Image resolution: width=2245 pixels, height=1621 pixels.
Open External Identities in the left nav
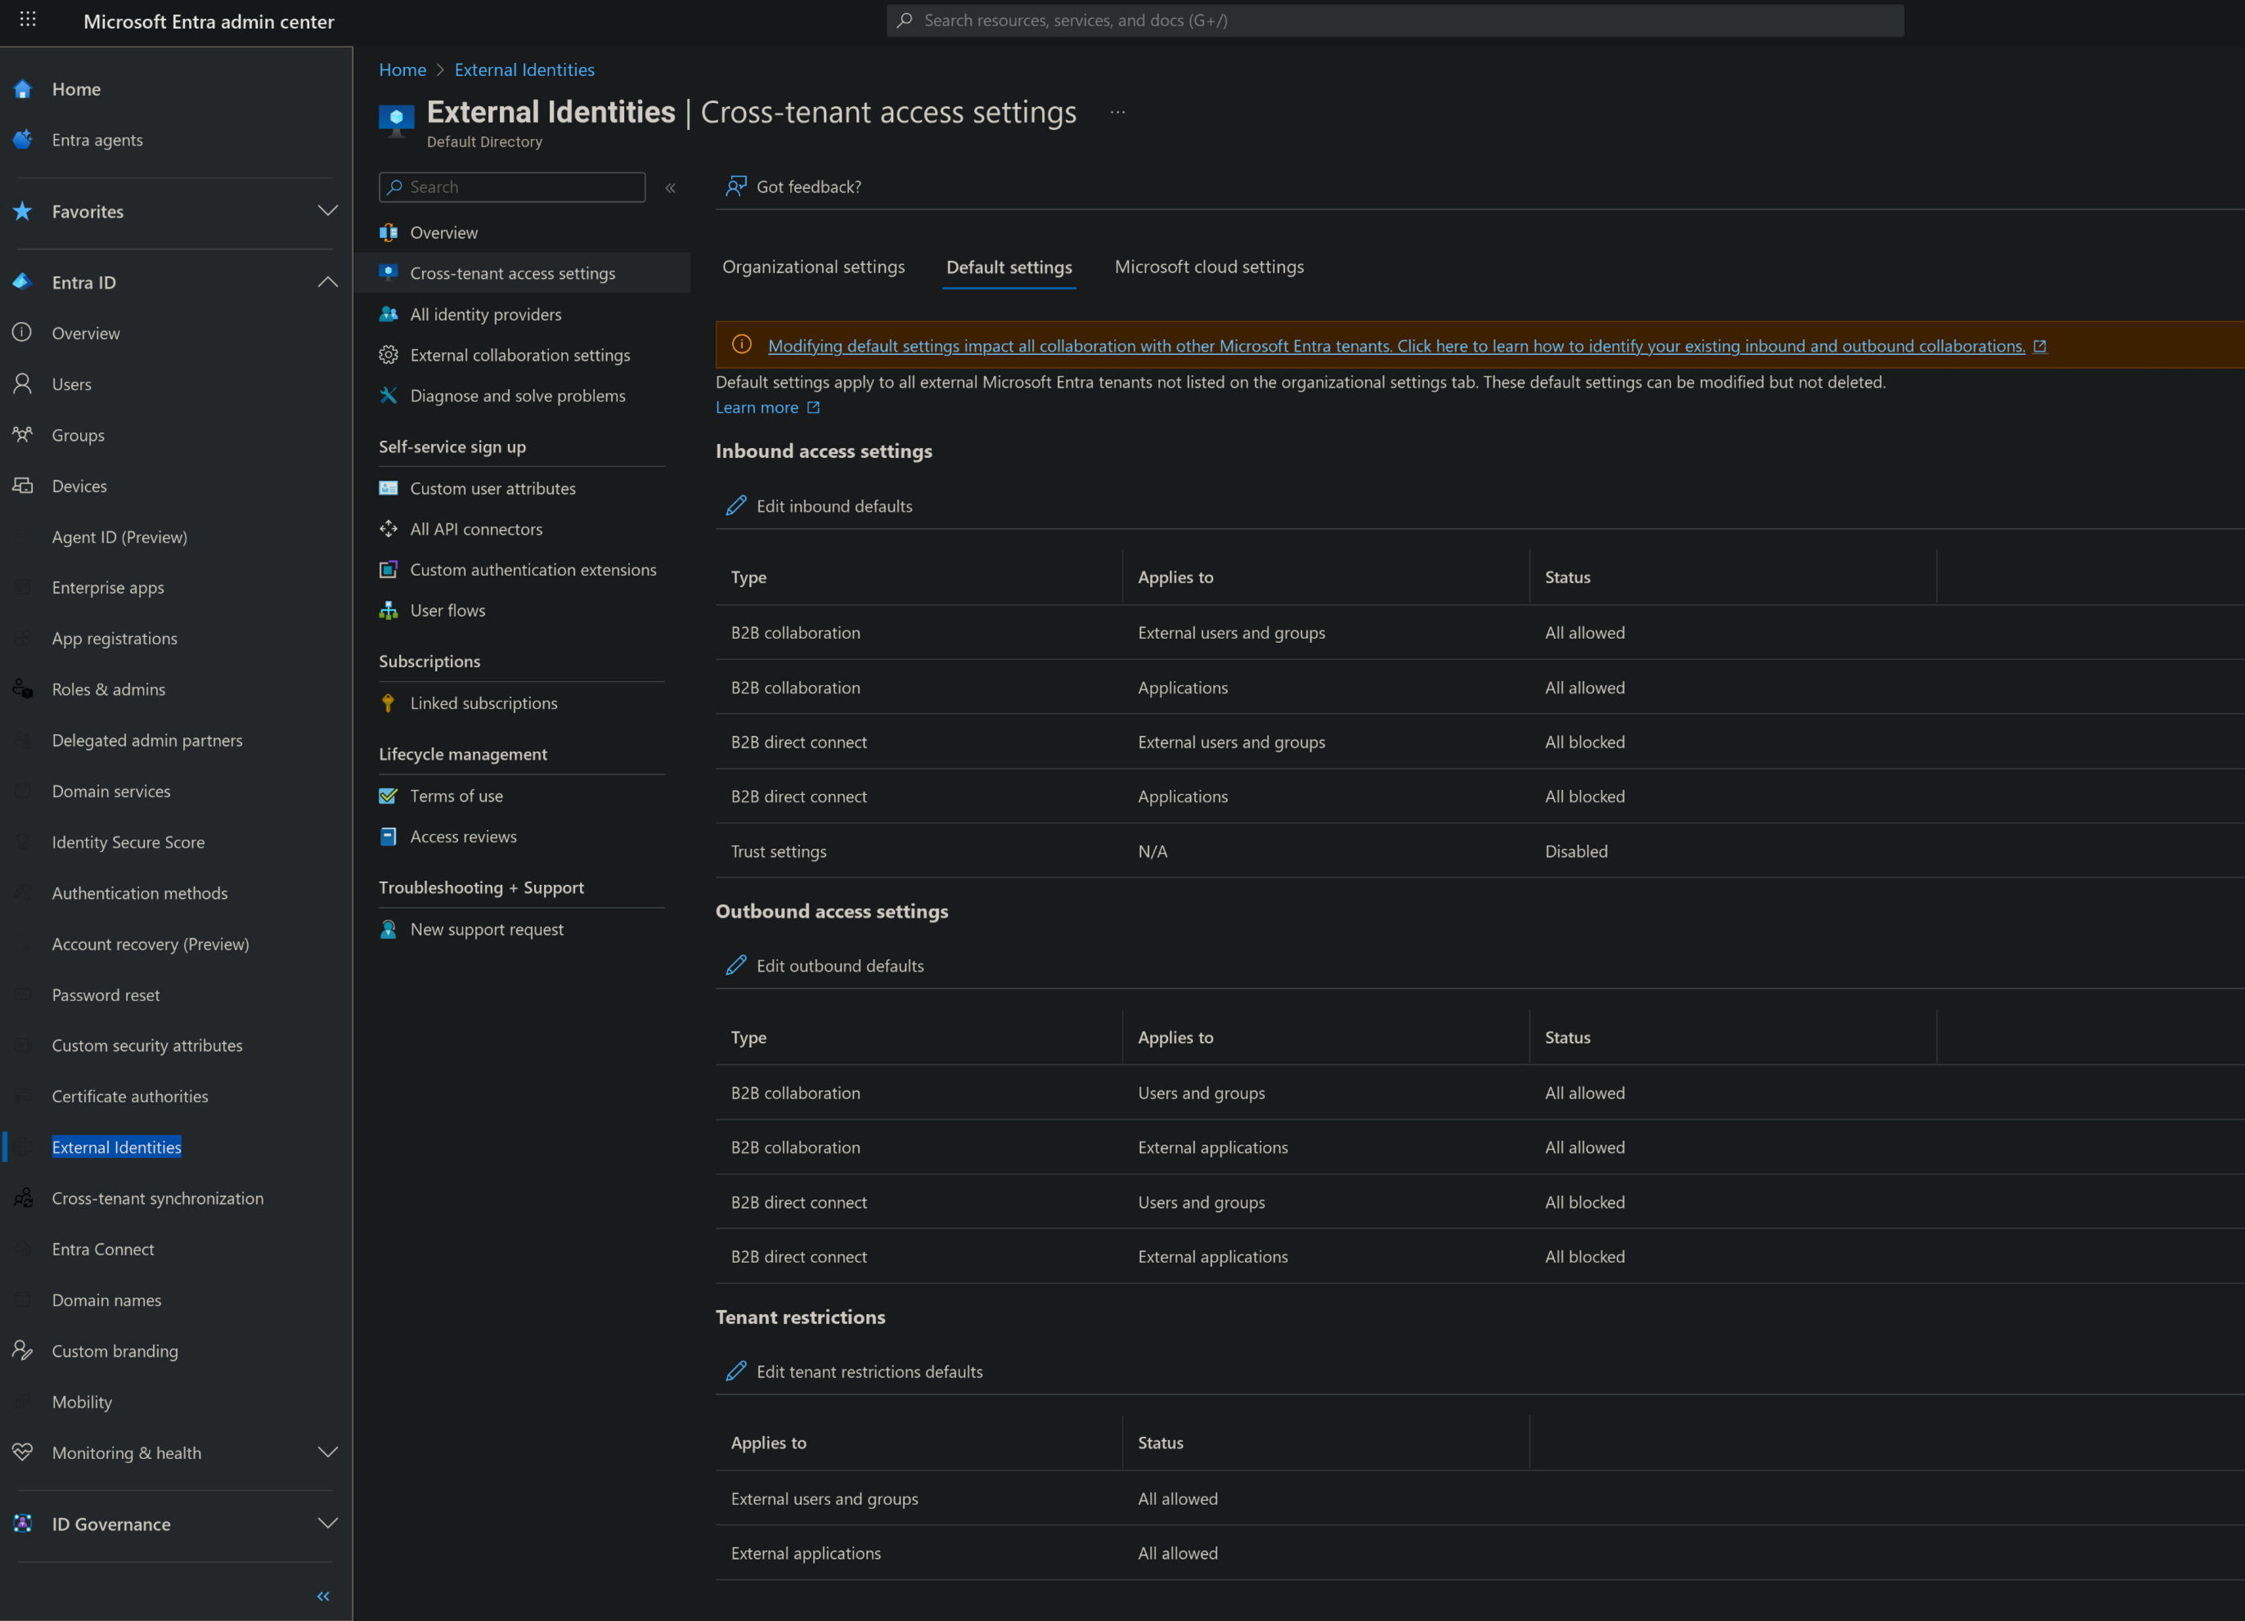pyautogui.click(x=117, y=1147)
